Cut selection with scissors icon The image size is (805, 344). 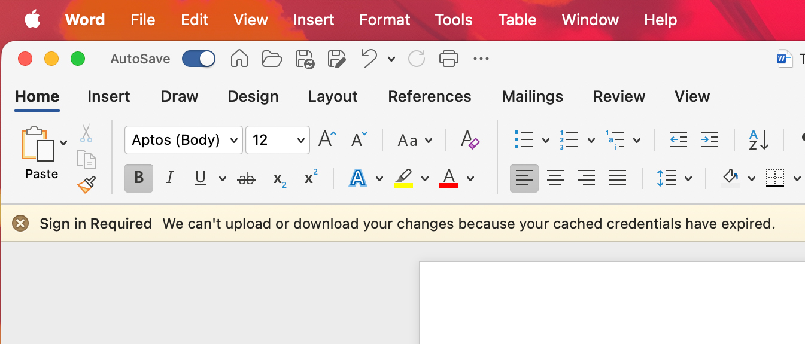coord(86,133)
